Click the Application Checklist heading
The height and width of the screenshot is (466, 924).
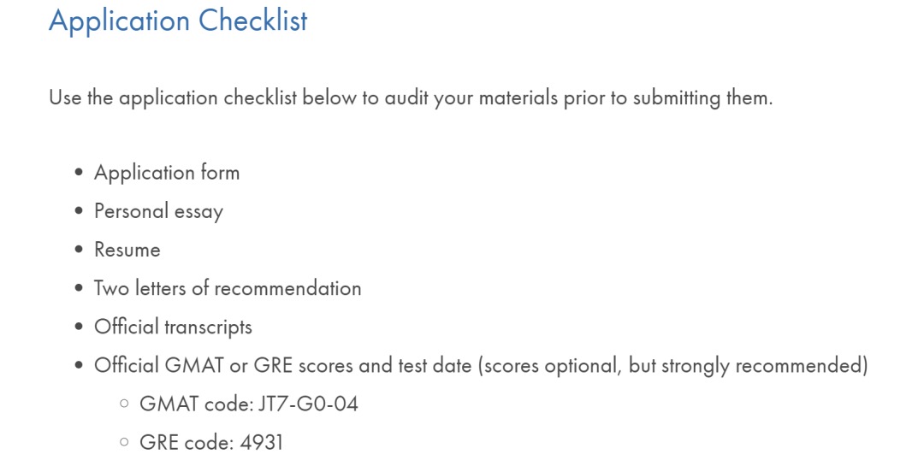click(x=178, y=21)
